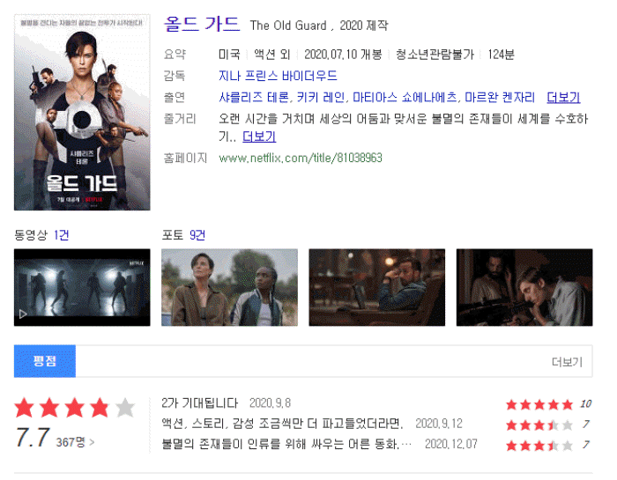The image size is (617, 480).
Task: Expand plot summary with 더보기
Action: (x=259, y=137)
